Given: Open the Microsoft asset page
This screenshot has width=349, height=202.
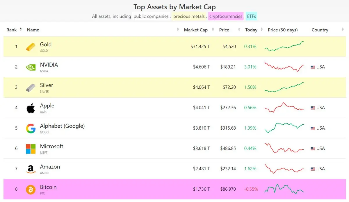Looking at the screenshot, I should tap(51, 146).
